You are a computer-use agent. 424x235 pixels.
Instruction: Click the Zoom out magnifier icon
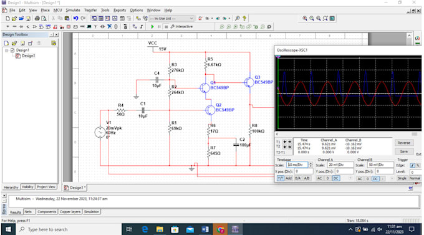(x=312, y=19)
